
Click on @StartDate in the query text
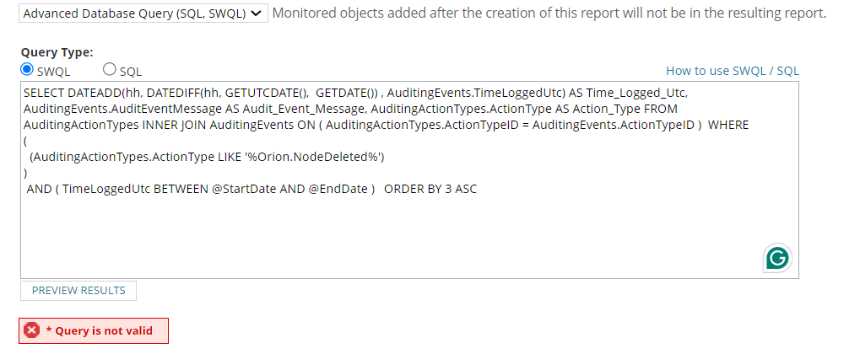[x=244, y=189]
